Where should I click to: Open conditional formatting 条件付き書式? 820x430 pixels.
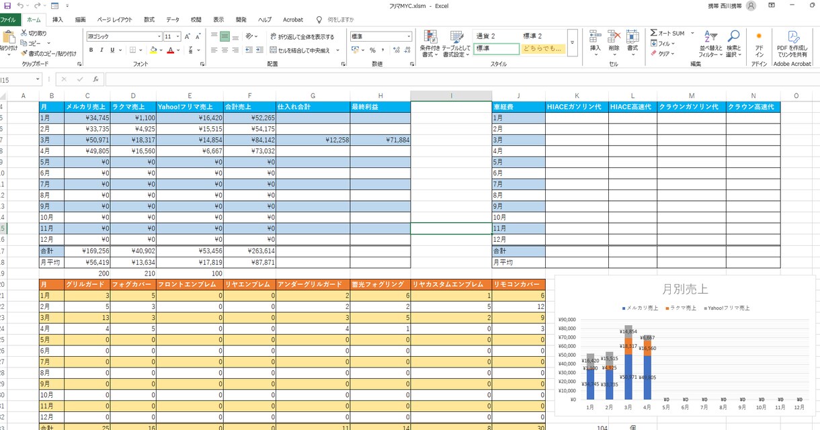click(430, 44)
